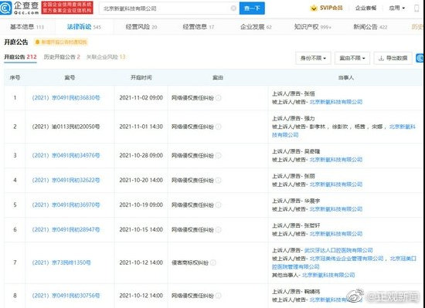The width and height of the screenshot is (425, 308).
Task: Open the 案由不限 dropdown
Action: tap(352, 58)
